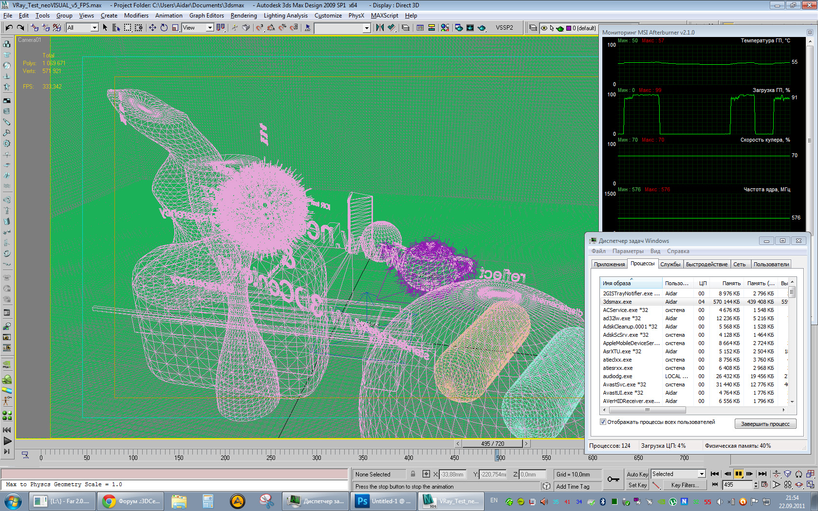Click the Set Keys large key icon
The height and width of the screenshot is (511, 818).
[613, 479]
